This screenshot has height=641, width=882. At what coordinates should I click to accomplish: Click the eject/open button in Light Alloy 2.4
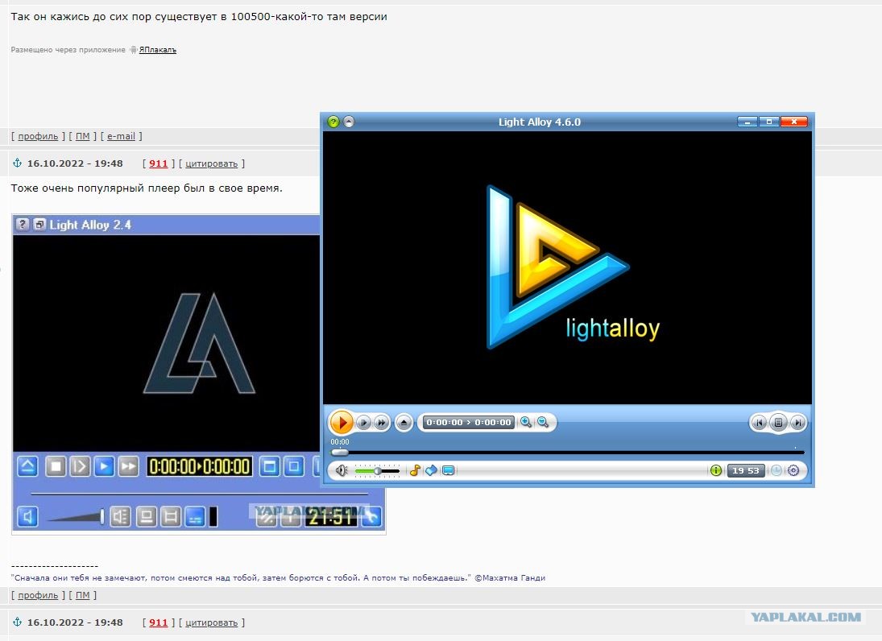coord(27,466)
